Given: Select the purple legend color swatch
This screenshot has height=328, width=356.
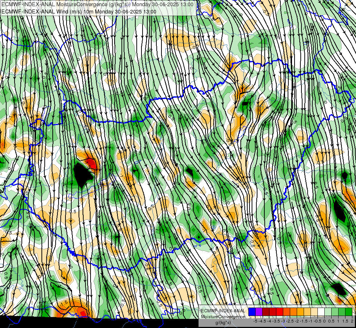Looking at the screenshot, I should (x=259, y=312).
